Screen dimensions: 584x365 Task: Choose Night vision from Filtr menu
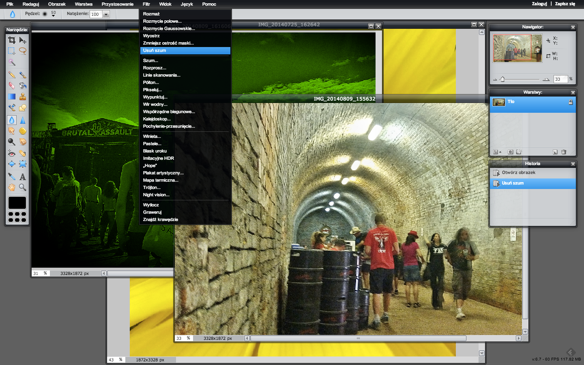coord(185,195)
